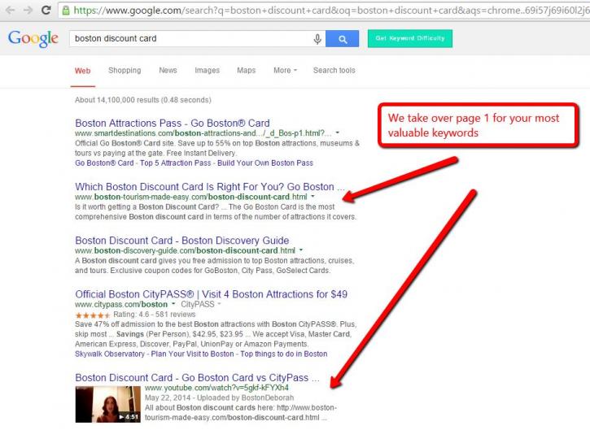Click the blue magnifier search button

coord(342,39)
